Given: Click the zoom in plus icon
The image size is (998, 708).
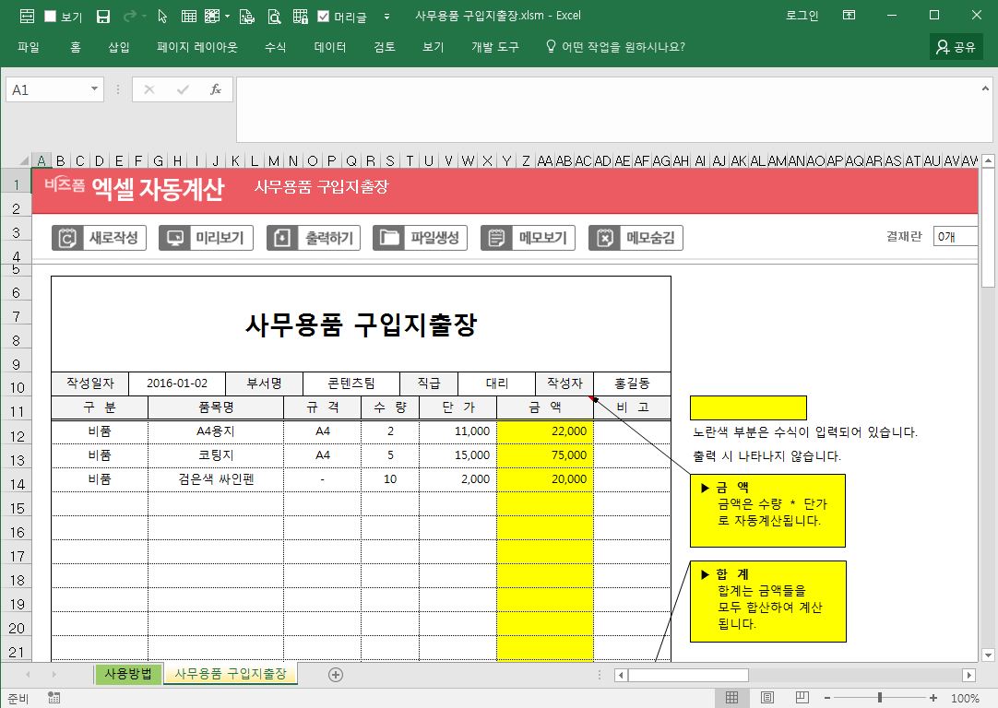Looking at the screenshot, I should pos(933,698).
